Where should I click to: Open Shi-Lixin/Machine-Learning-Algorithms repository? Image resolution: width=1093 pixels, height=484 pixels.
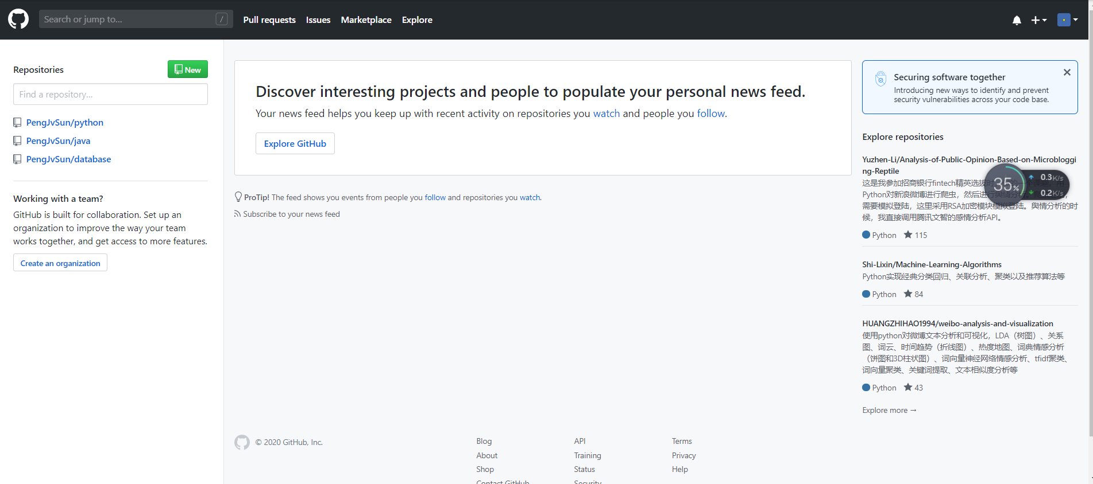tap(932, 265)
